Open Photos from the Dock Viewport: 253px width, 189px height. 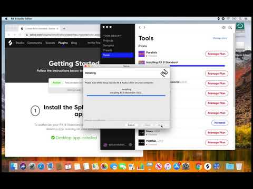click(104, 166)
